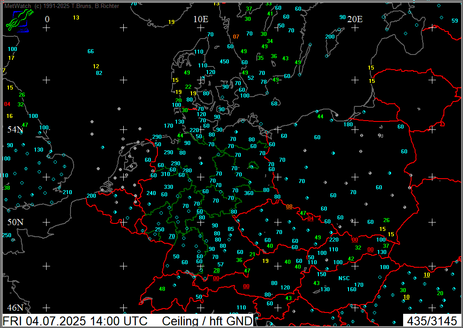This screenshot has height=328, width=463.
Task: Select the ceiling value 310
Action: pyautogui.click(x=165, y=174)
